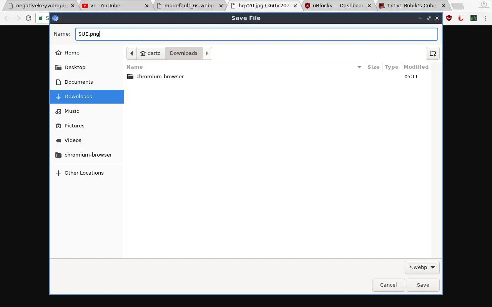The width and height of the screenshot is (492, 307).
Task: Select Downloads in the path bar
Action: click(x=183, y=53)
